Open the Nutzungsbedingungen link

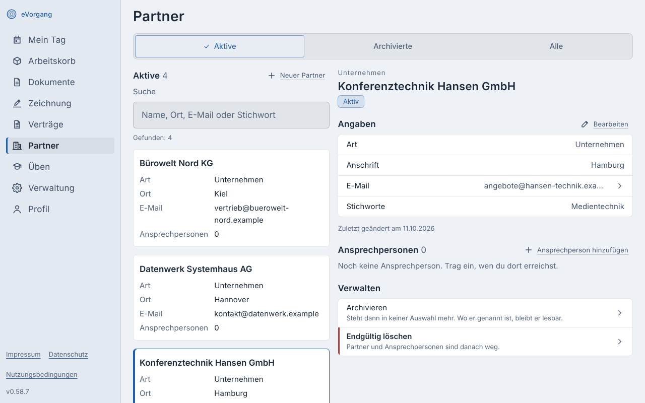click(42, 375)
